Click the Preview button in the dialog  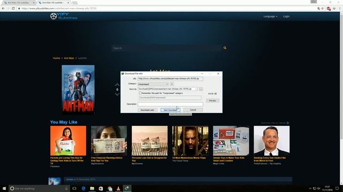click(x=212, y=101)
